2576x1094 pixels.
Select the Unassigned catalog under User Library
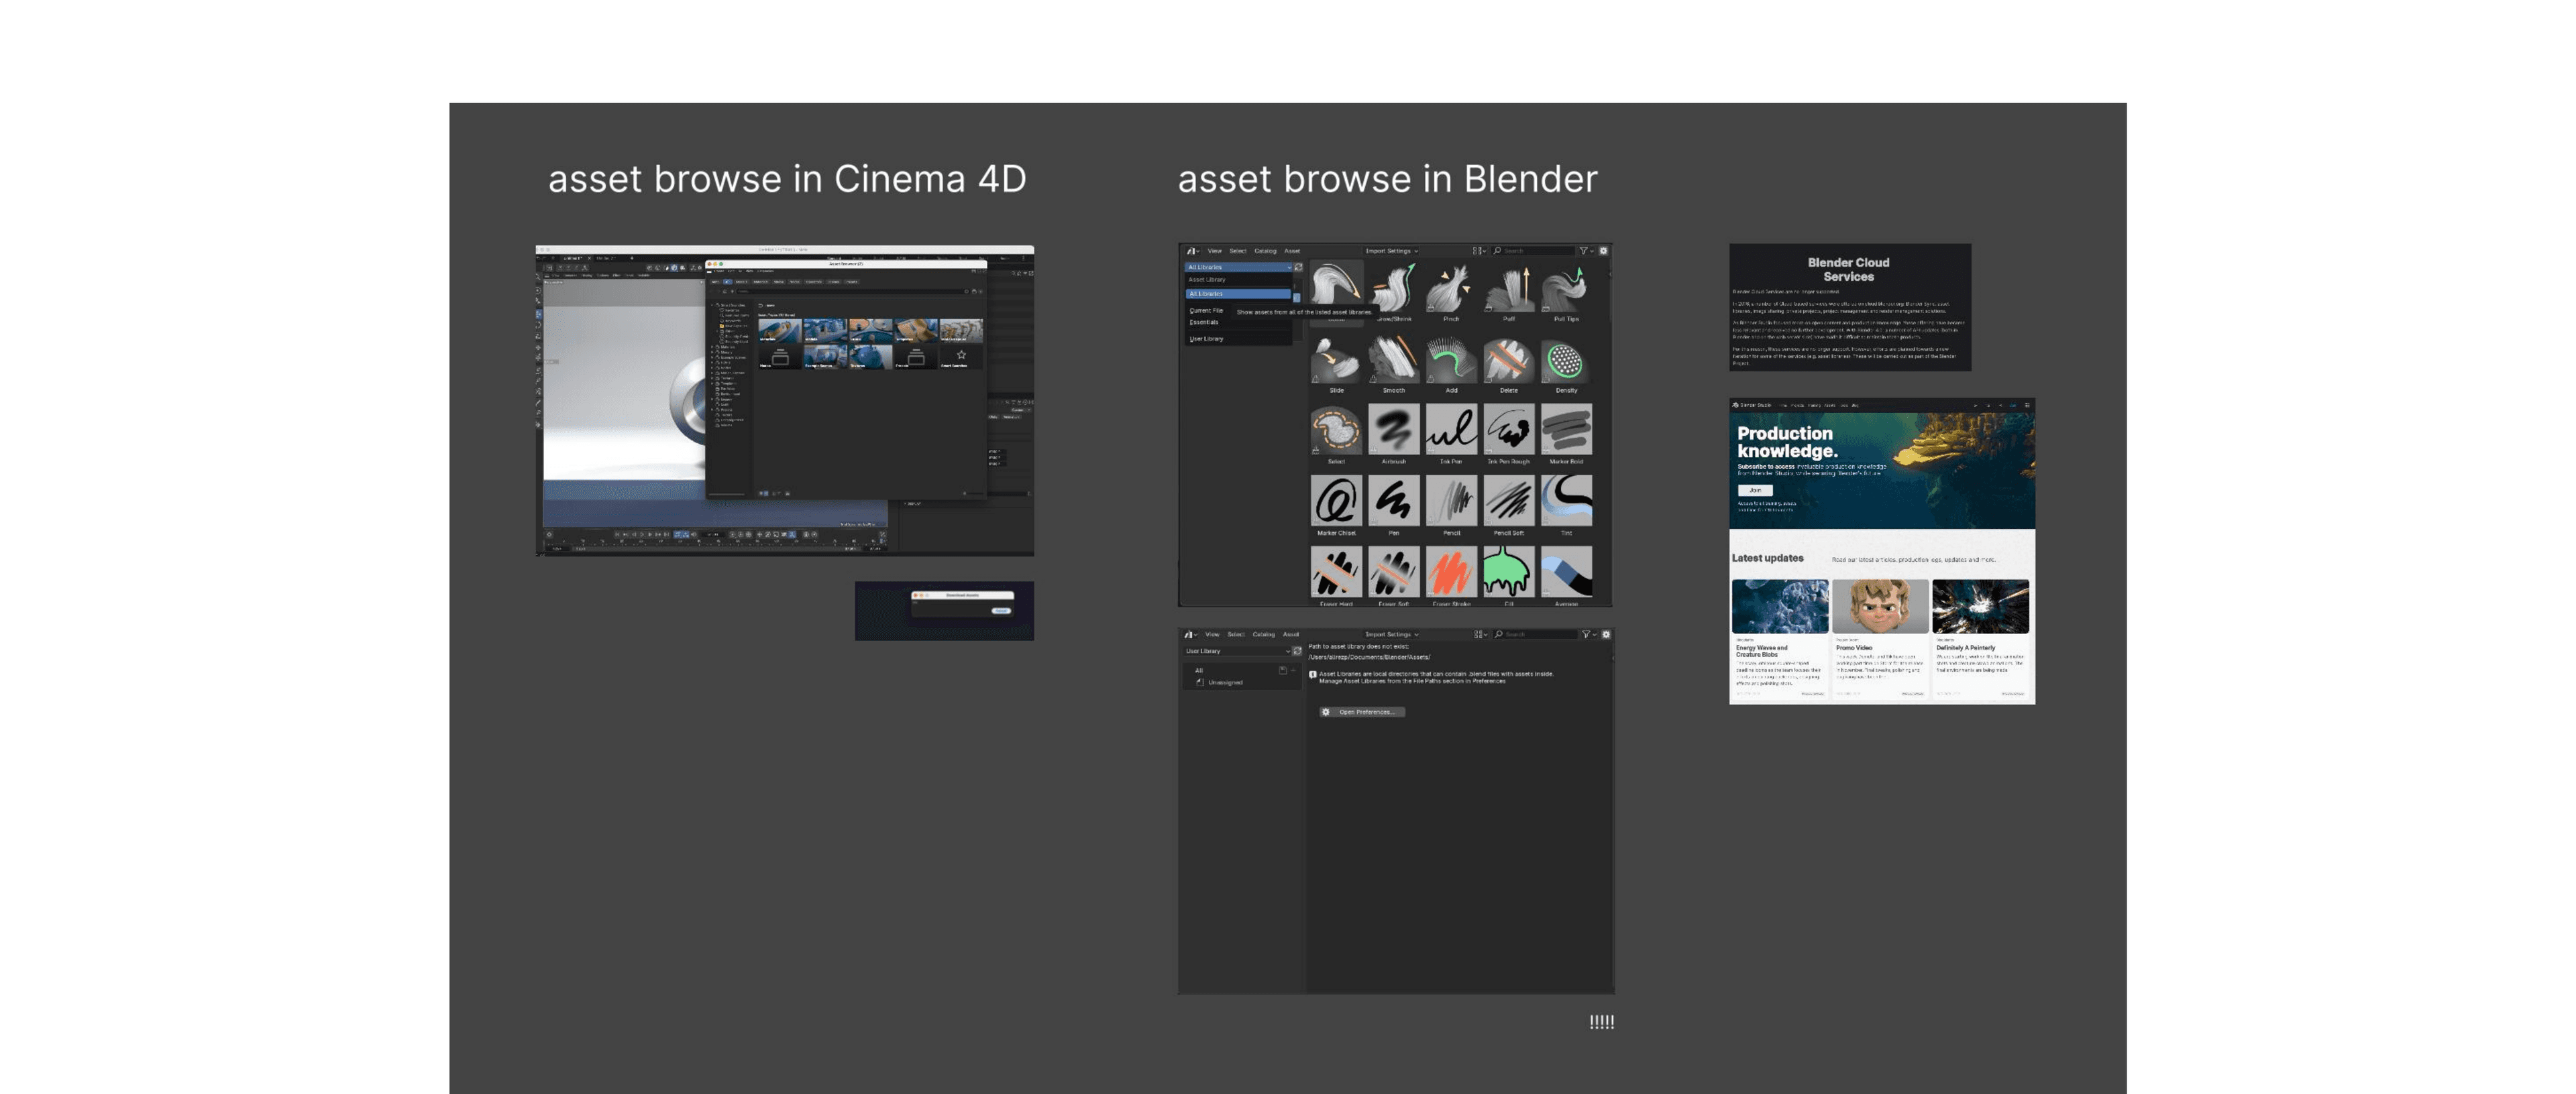pyautogui.click(x=1227, y=682)
